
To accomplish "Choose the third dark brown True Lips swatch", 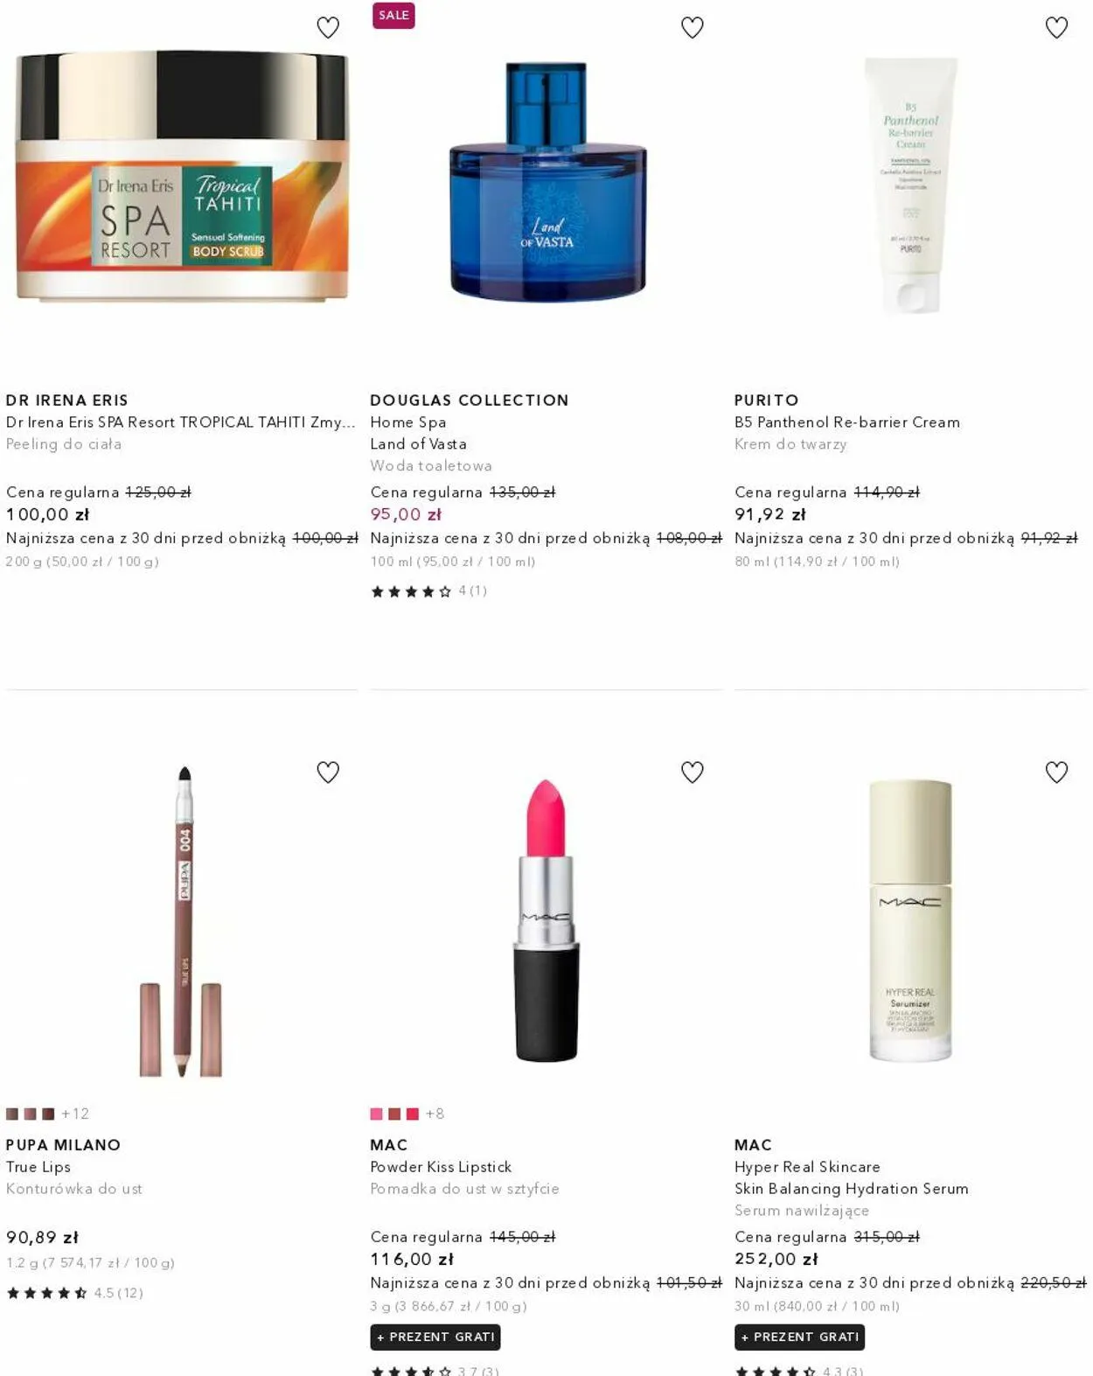I will pos(48,1114).
